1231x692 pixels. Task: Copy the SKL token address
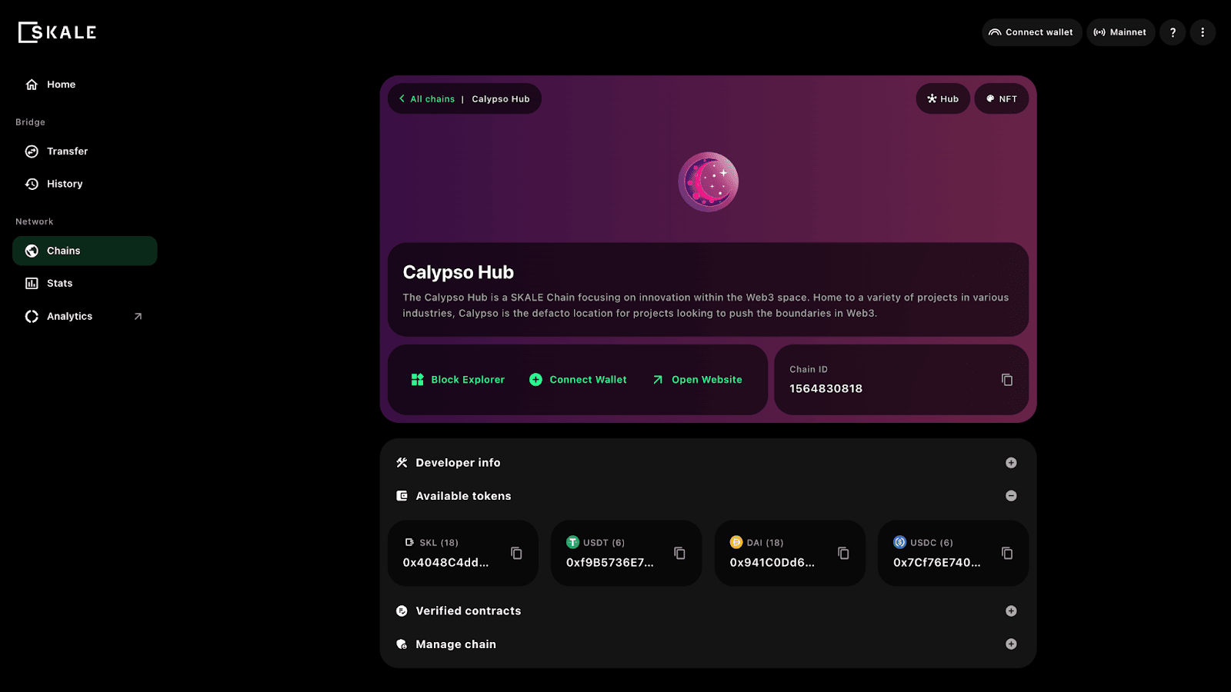coord(516,554)
